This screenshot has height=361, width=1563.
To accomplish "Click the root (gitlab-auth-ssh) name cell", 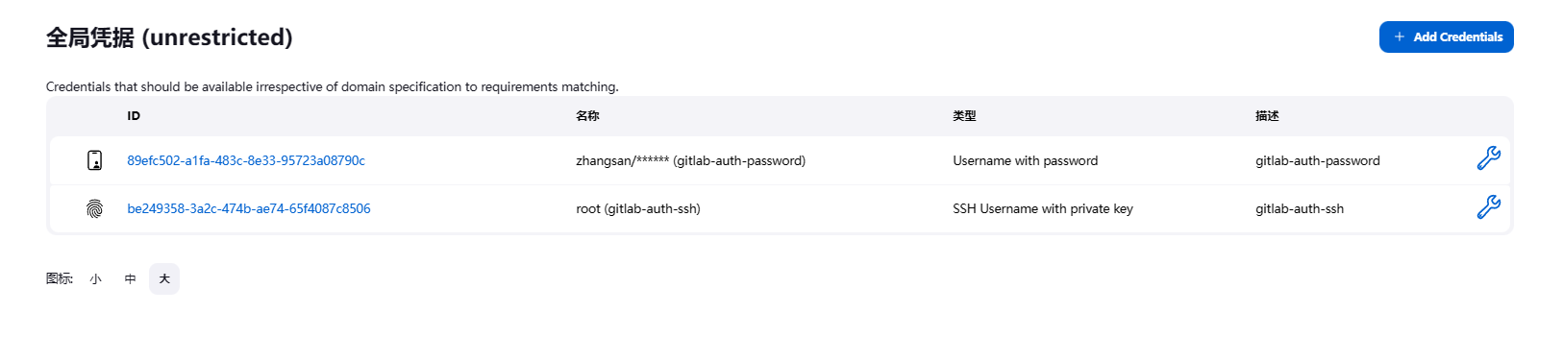I will point(638,208).
